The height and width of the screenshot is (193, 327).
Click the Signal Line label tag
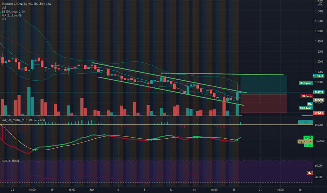305,141
